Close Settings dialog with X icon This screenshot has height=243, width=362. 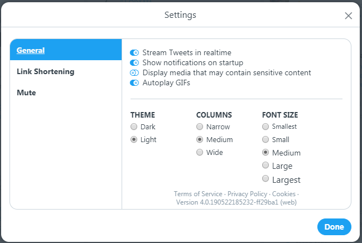[x=349, y=16]
